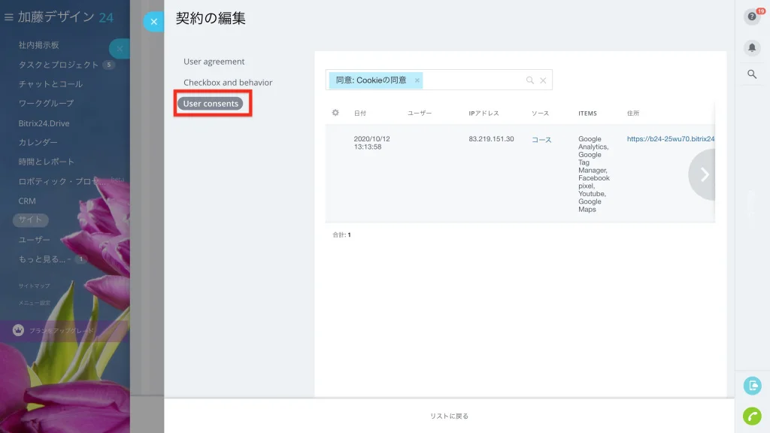The height and width of the screenshot is (433, 770).
Task: Click the search magnifier in right sidebar
Action: (x=752, y=74)
